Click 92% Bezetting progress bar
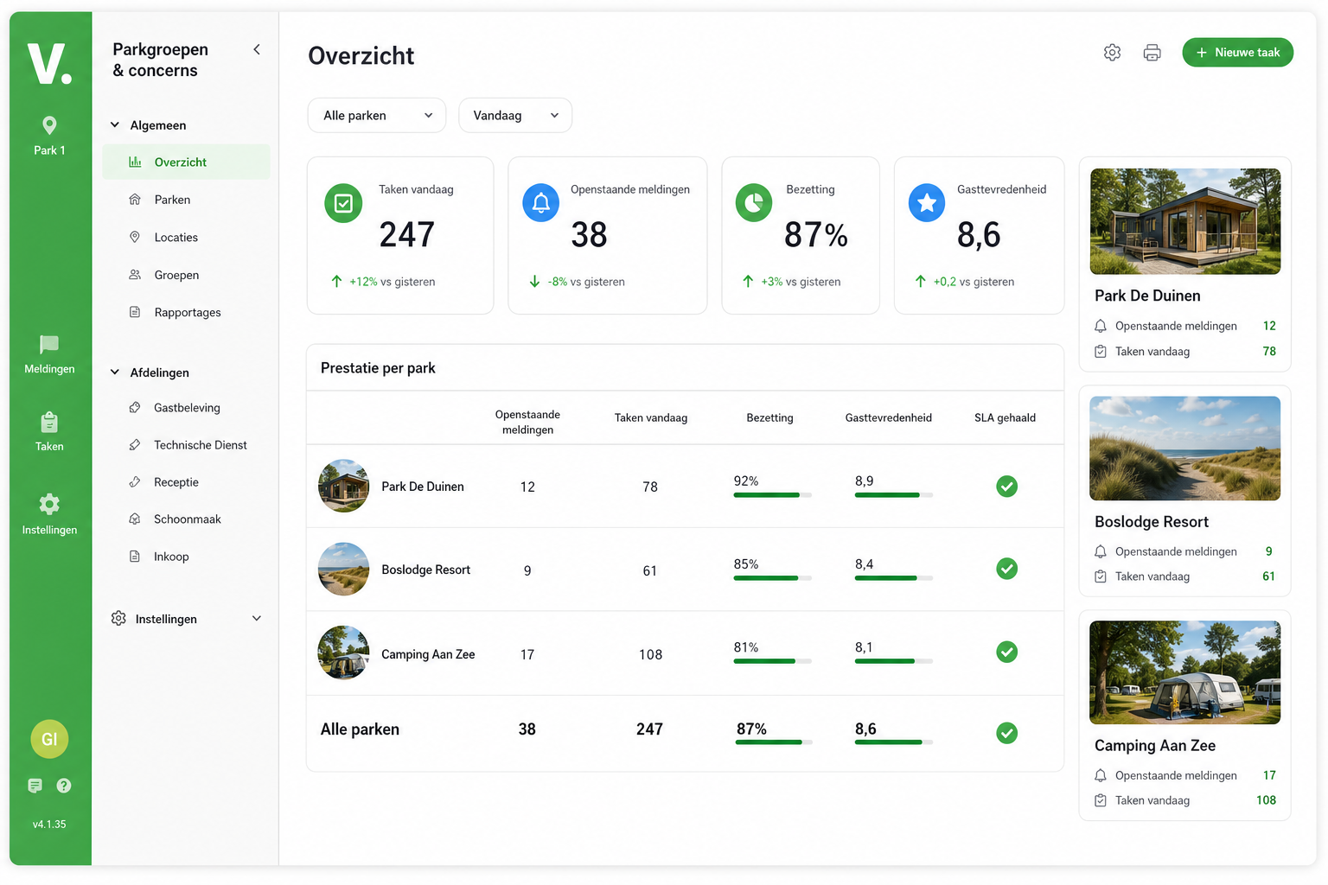The width and height of the screenshot is (1328, 885). tap(772, 495)
